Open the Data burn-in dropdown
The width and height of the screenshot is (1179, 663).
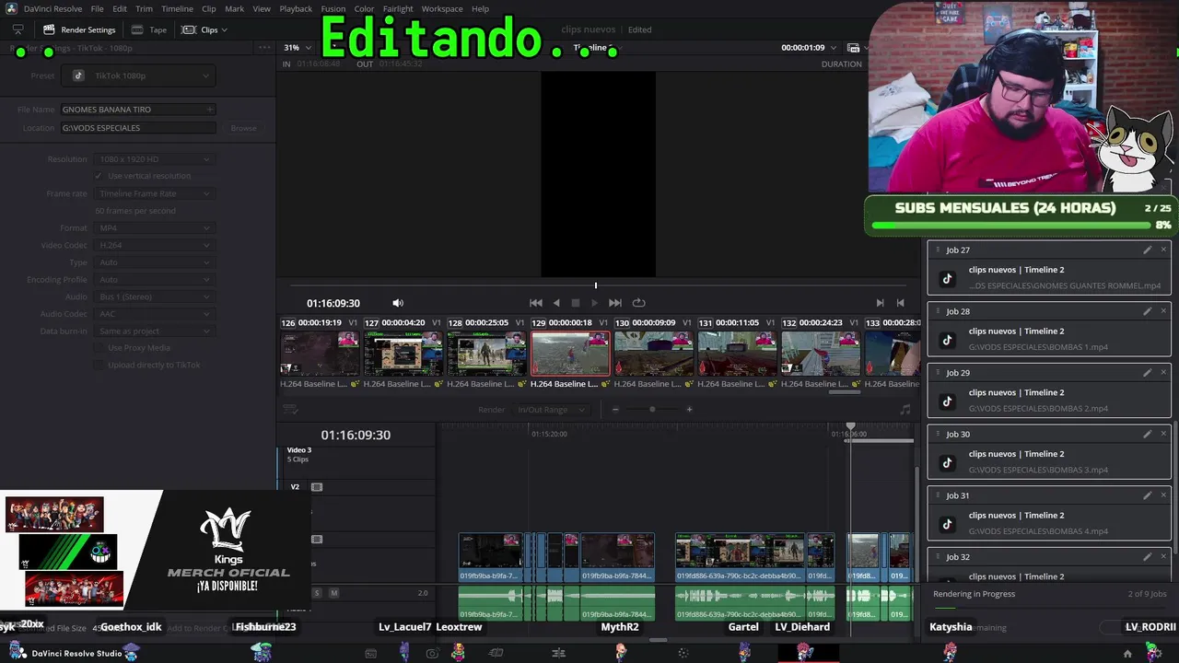[154, 331]
